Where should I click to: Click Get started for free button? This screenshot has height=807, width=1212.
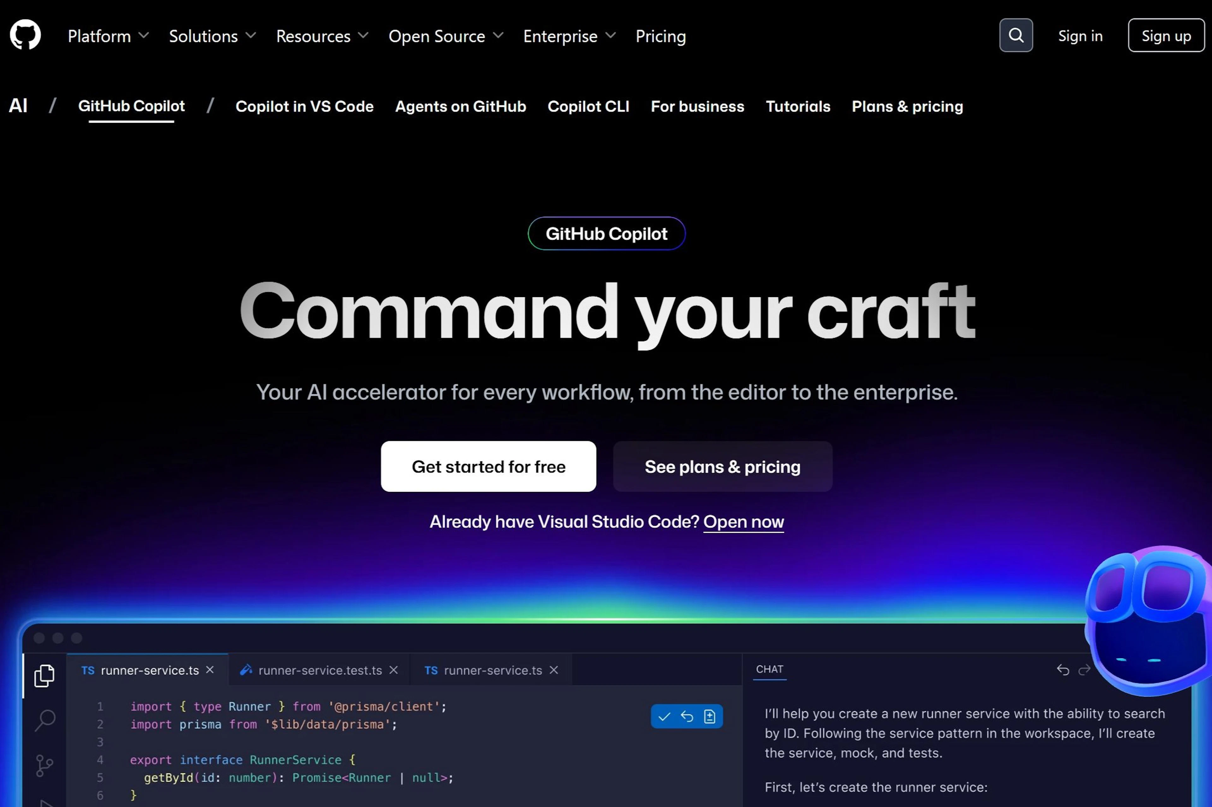488,466
